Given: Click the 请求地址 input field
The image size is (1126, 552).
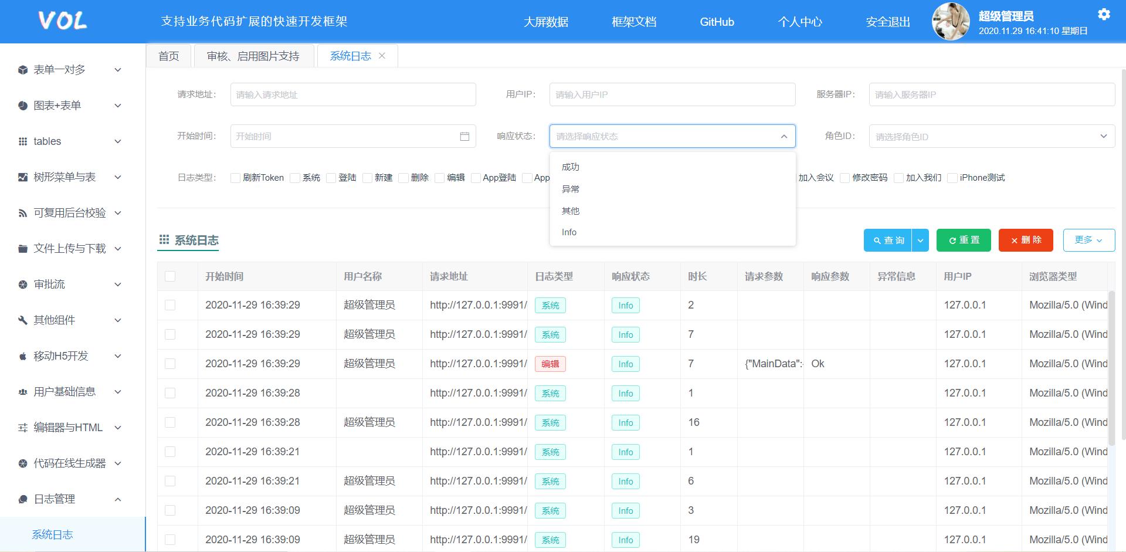Looking at the screenshot, I should [352, 94].
